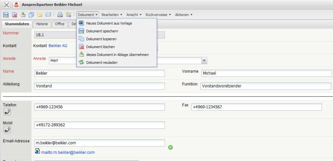Click the green checkmark beside email field
Image resolution: width=333 pixels, height=161 pixels.
click(170, 147)
